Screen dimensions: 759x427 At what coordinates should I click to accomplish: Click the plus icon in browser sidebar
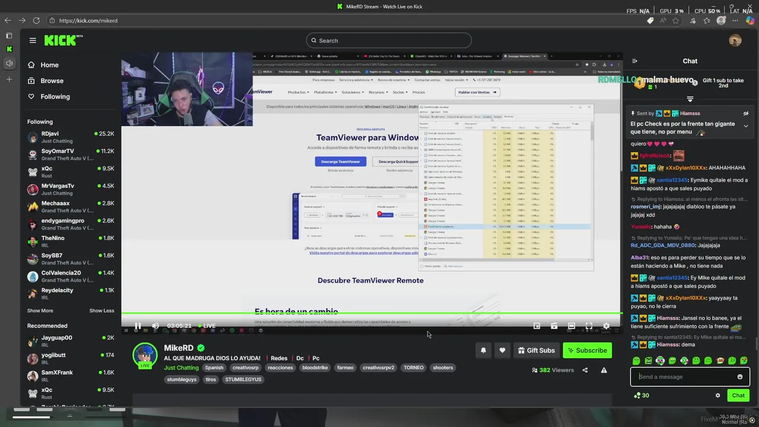9,79
